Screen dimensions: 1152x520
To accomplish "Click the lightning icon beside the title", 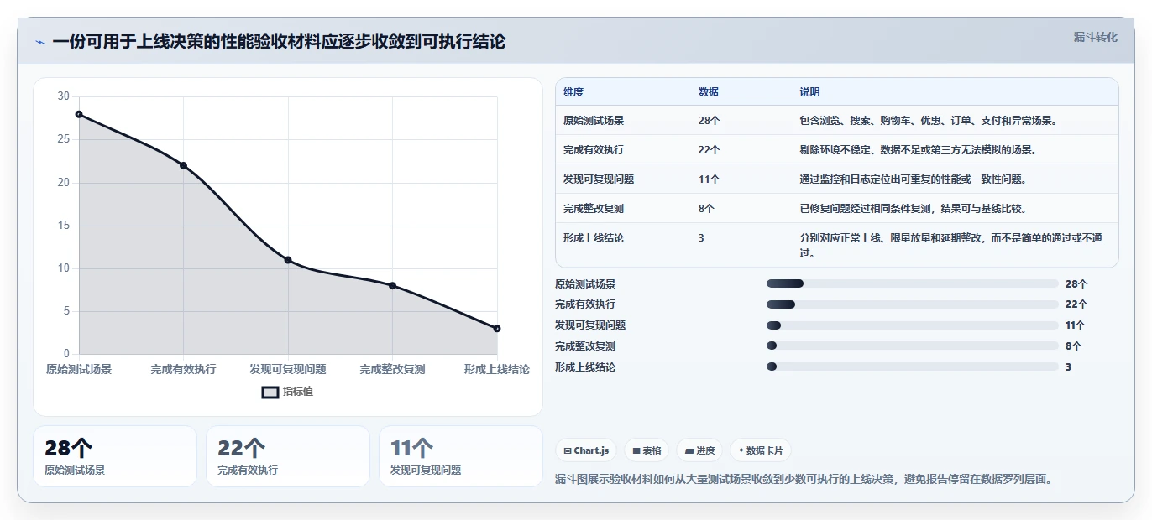I will [39, 42].
